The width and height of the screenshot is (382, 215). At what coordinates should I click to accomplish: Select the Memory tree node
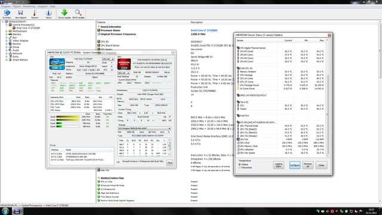(17, 35)
